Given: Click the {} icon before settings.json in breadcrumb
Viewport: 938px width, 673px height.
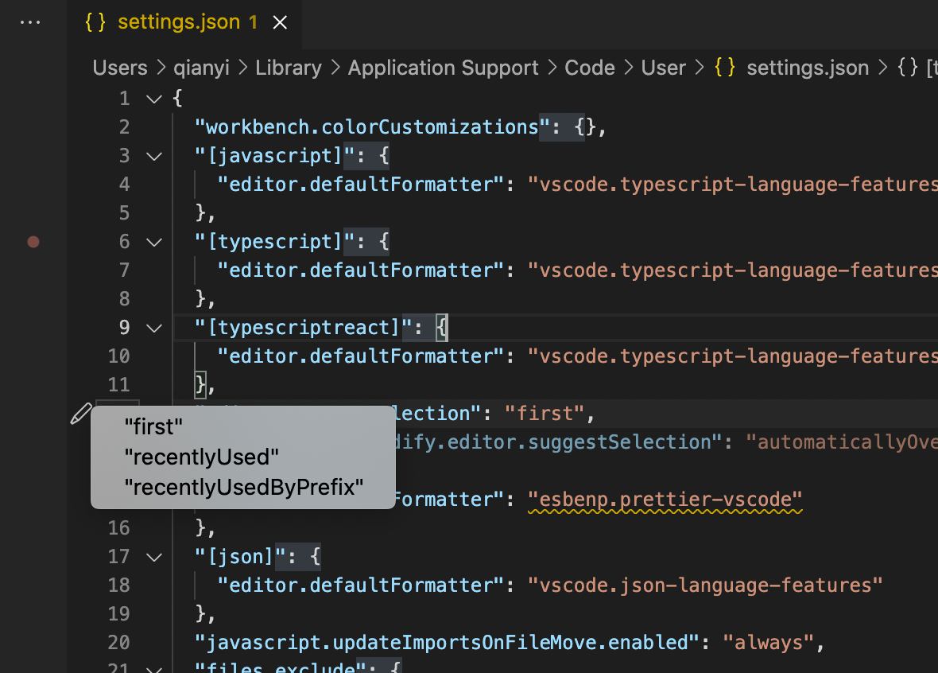Looking at the screenshot, I should coord(724,68).
